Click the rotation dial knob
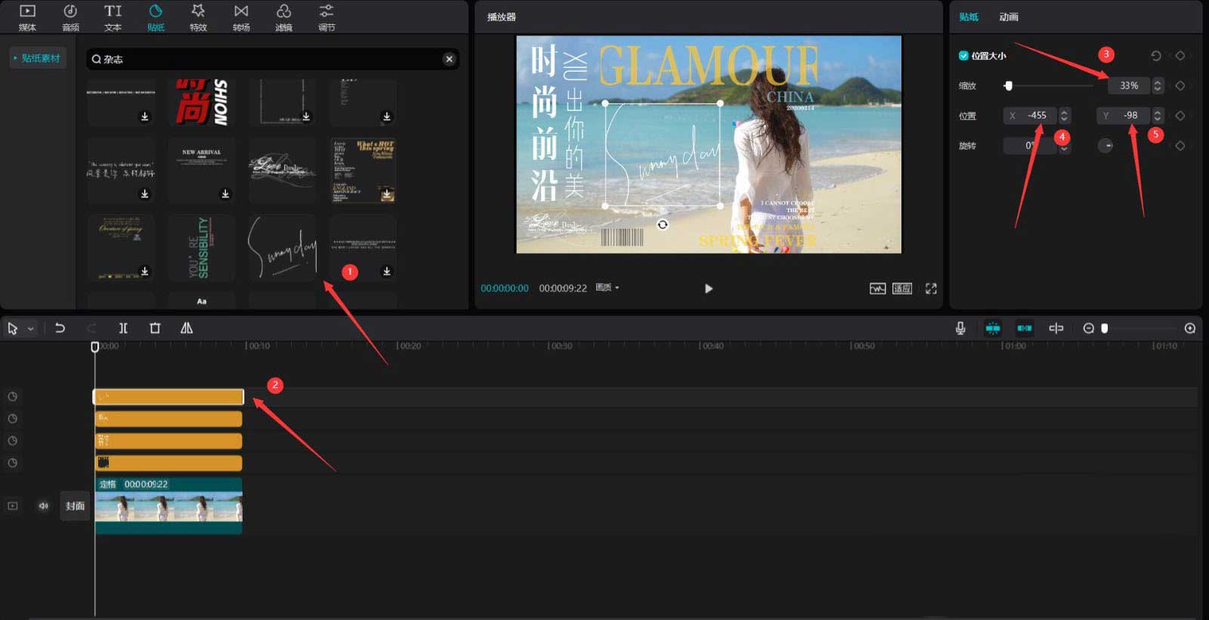 tap(1105, 146)
